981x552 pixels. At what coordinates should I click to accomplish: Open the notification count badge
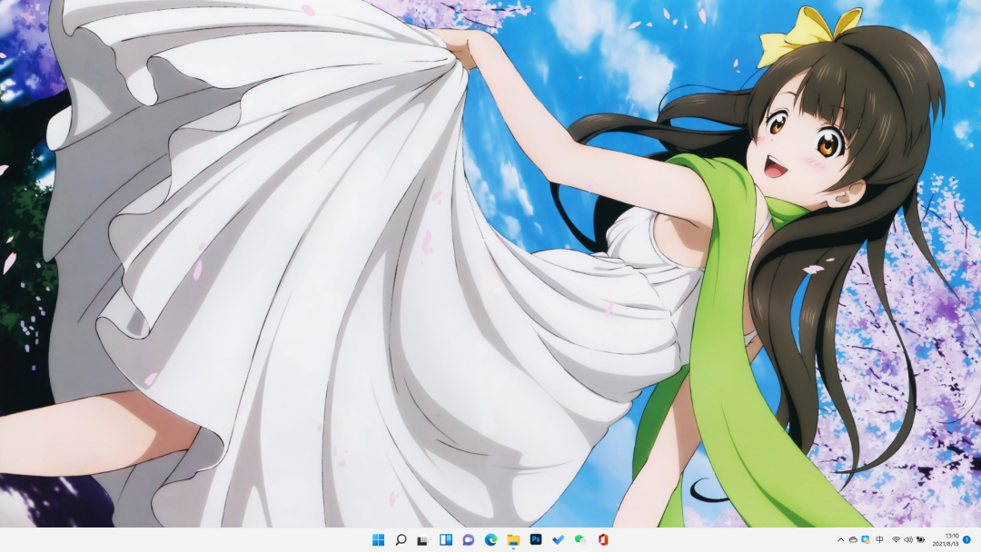coord(968,540)
